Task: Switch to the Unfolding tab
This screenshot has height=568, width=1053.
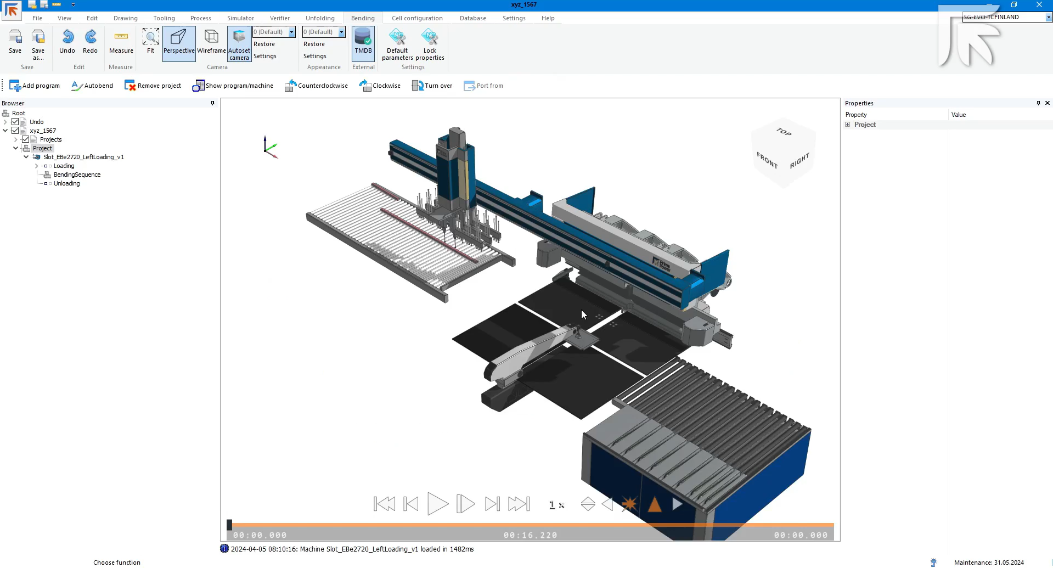Action: [x=320, y=18]
